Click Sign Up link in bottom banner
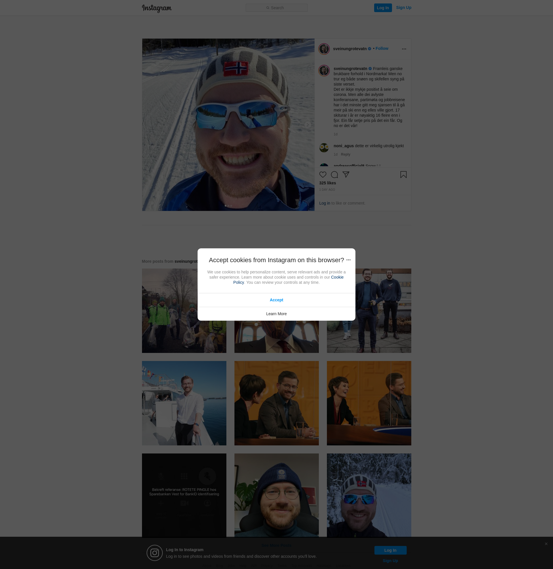 pos(390,561)
